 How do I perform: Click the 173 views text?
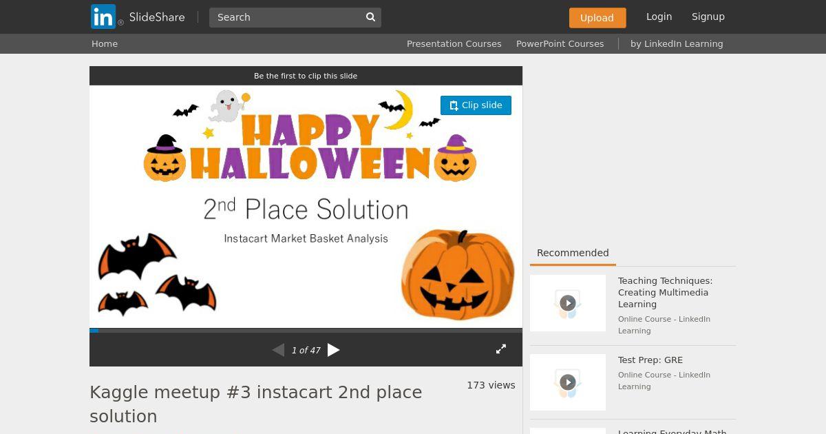491,385
